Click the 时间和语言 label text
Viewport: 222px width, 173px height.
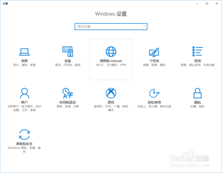pyautogui.click(x=67, y=102)
